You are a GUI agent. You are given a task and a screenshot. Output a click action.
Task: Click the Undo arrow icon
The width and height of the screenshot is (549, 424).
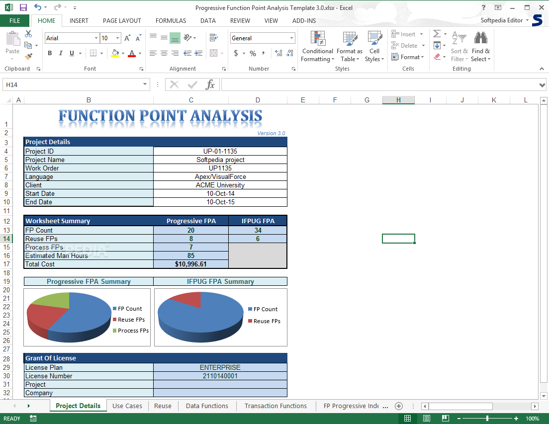point(37,7)
